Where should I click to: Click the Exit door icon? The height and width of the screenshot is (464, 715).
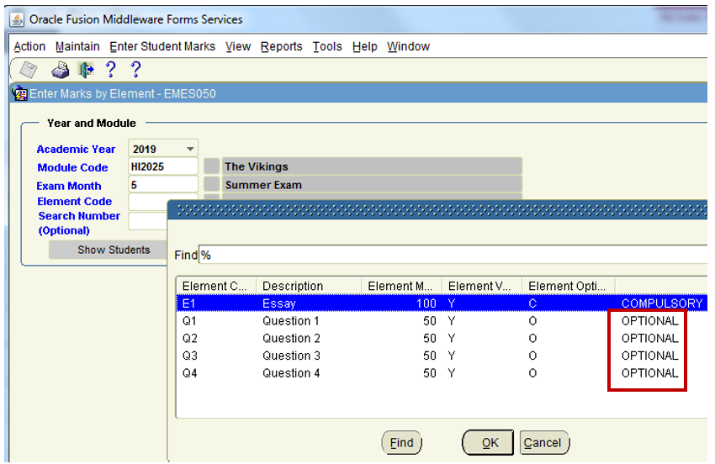pyautogui.click(x=85, y=71)
